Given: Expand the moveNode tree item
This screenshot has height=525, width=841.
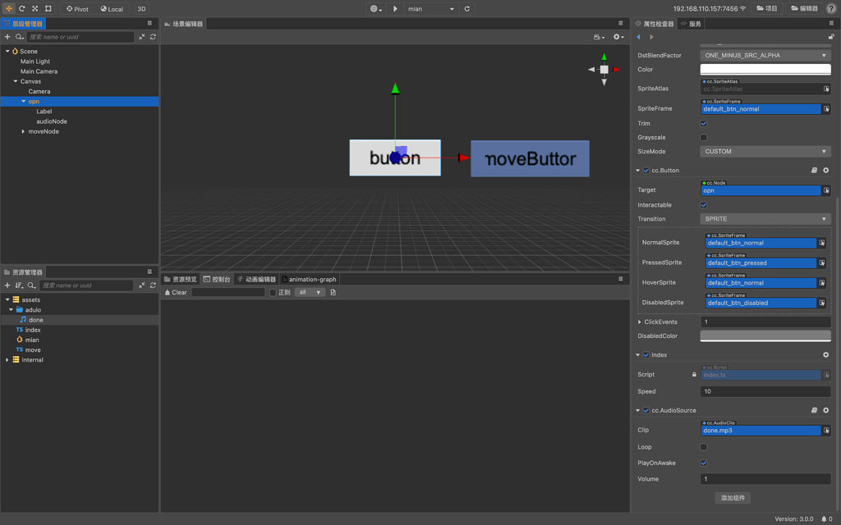Looking at the screenshot, I should pyautogui.click(x=23, y=131).
